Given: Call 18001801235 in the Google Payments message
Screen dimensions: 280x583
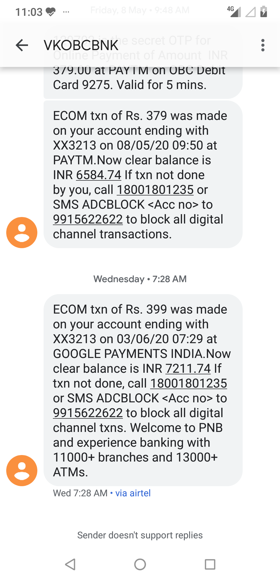Looking at the screenshot, I should click(x=189, y=383).
